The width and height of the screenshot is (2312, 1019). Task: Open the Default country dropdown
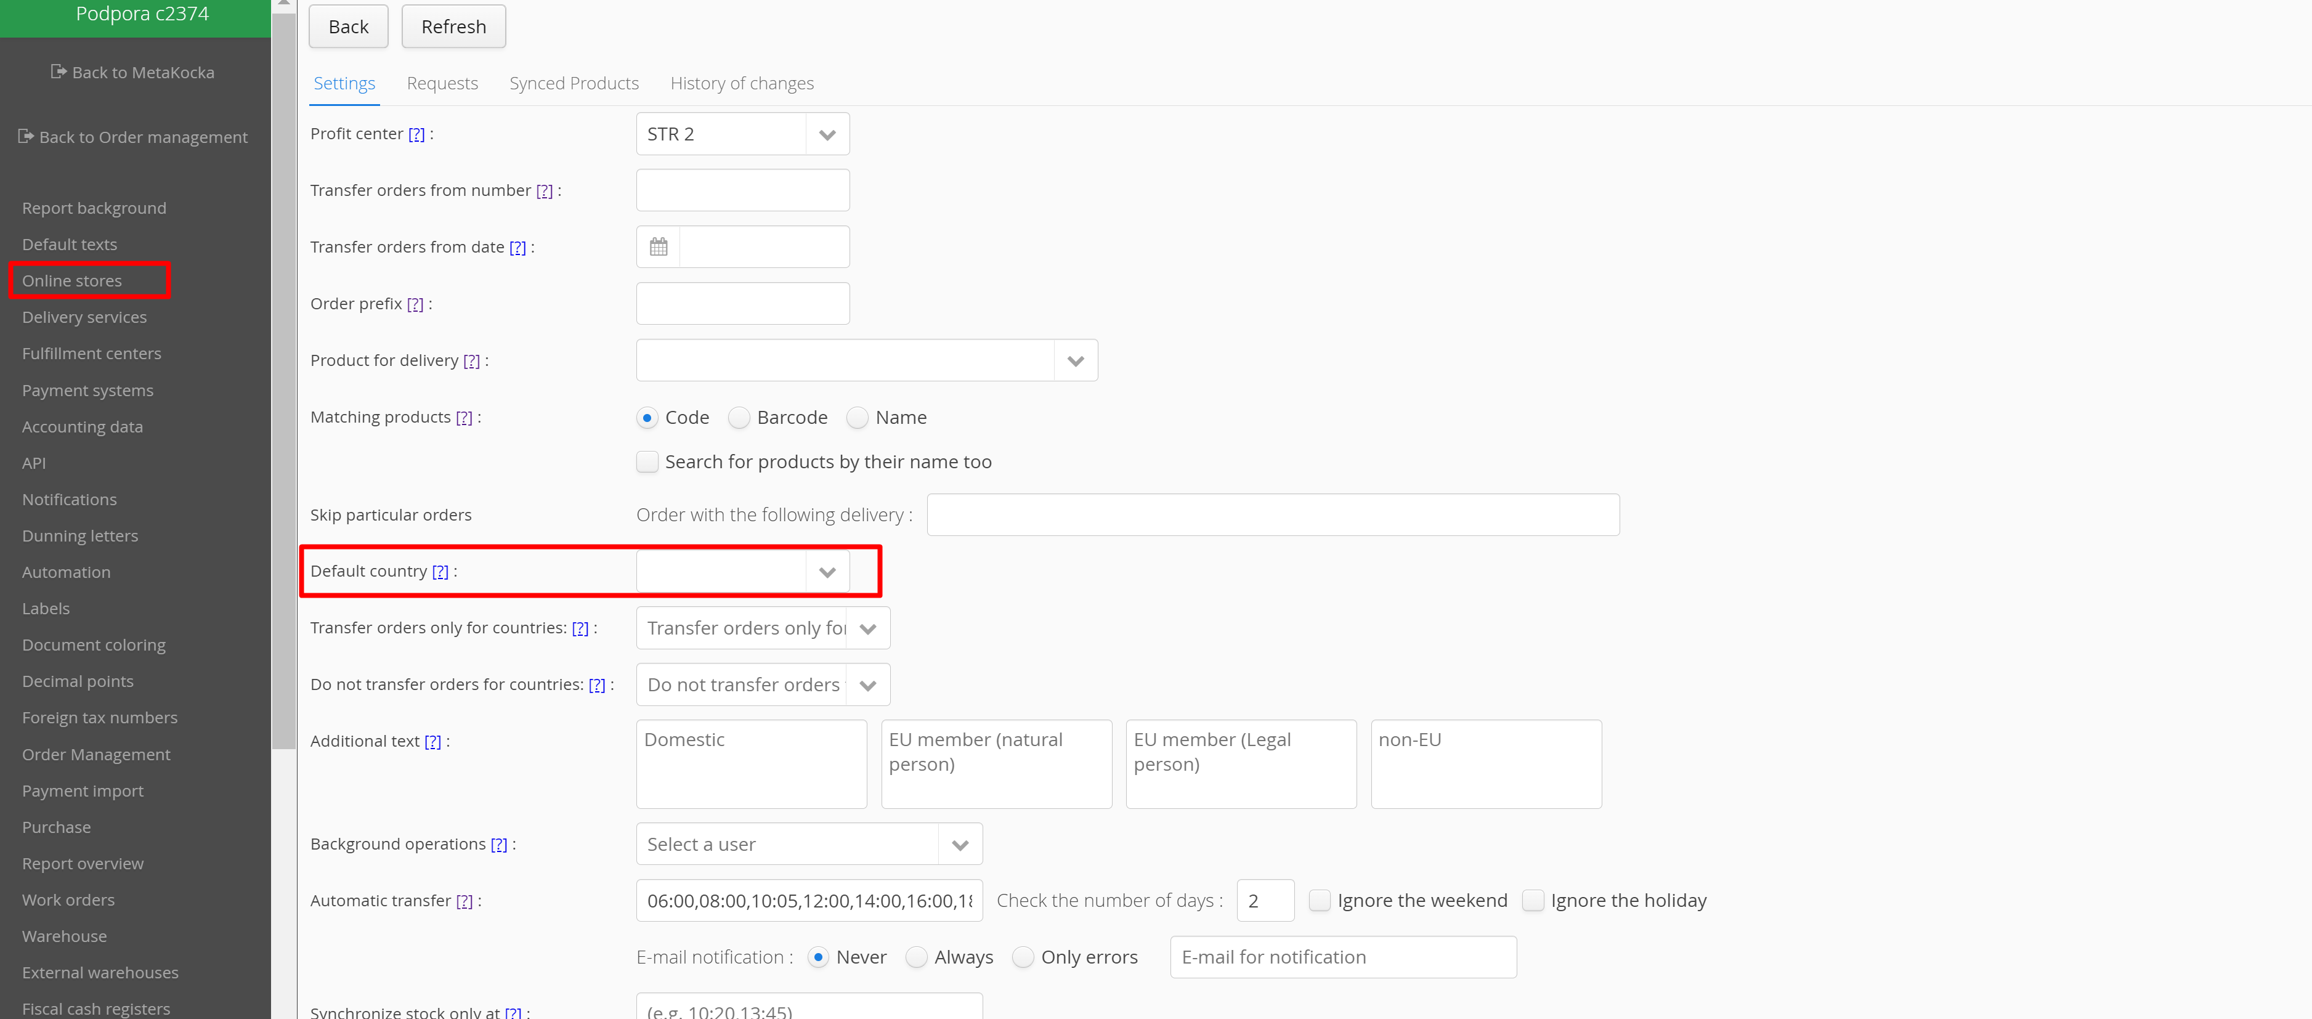827,572
